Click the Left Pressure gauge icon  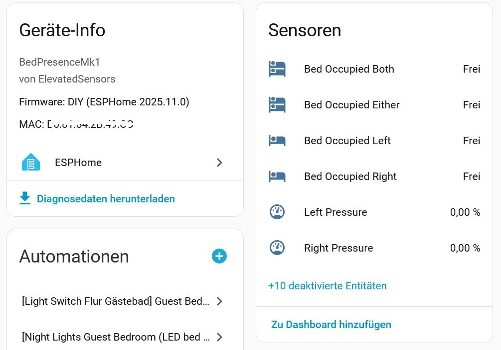pyautogui.click(x=277, y=212)
